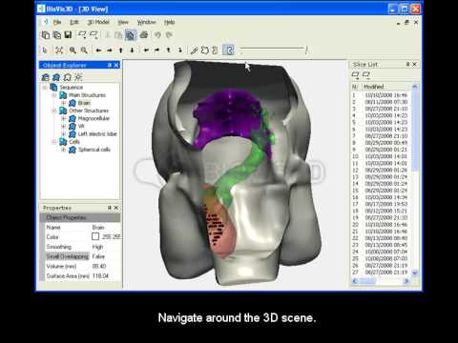Click the Smoothing value High

pyautogui.click(x=97, y=247)
